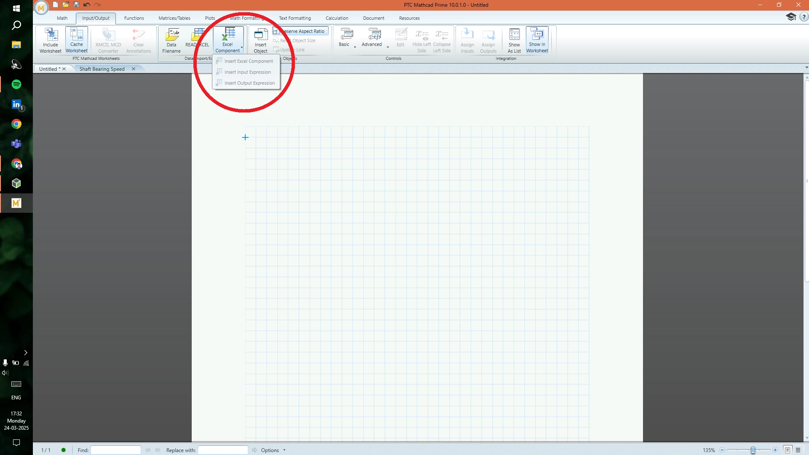Open the Shaft Bearing Speed worksheet tab
The width and height of the screenshot is (809, 455).
coord(102,69)
